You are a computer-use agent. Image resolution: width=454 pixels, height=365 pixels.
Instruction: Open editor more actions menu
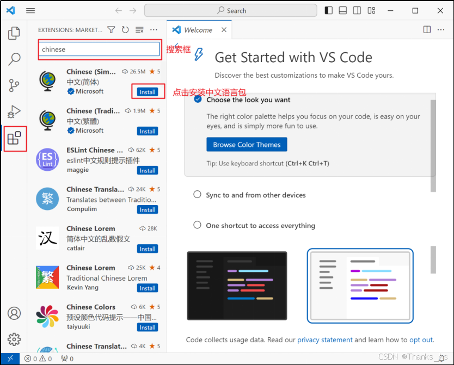click(441, 30)
